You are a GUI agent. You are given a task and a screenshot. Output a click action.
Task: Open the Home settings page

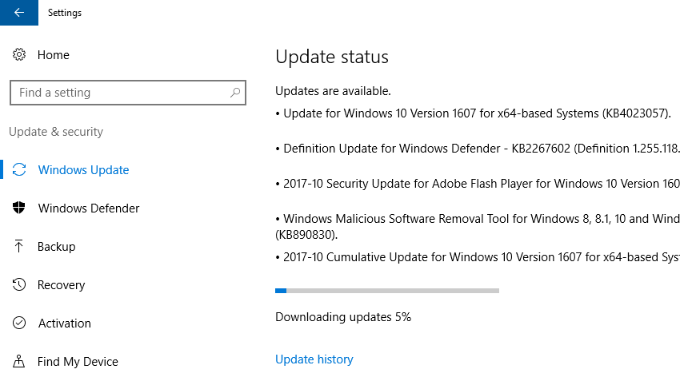pyautogui.click(x=53, y=55)
